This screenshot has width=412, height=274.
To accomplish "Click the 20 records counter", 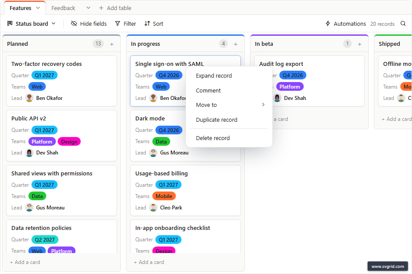I will (382, 24).
